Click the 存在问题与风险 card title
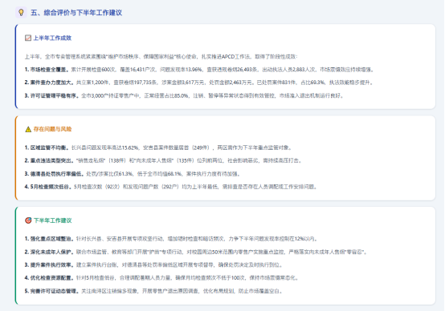The image size is (445, 311). [52, 129]
